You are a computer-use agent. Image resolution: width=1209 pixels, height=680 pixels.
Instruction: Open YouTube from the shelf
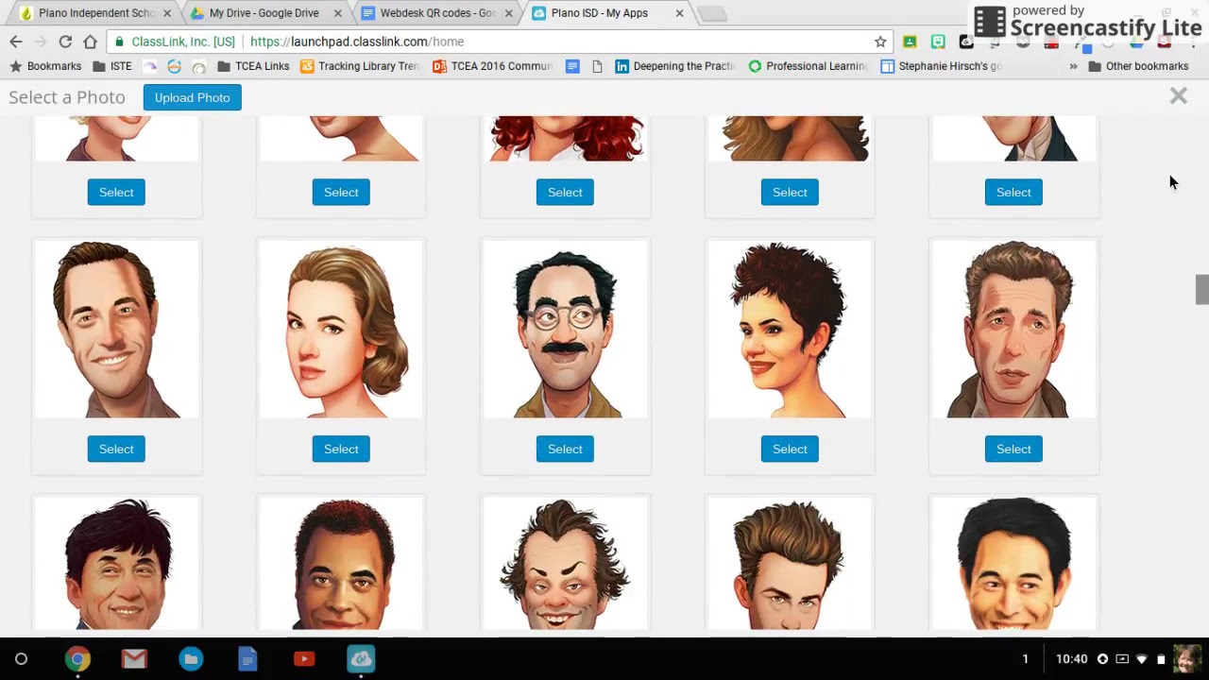(x=304, y=659)
